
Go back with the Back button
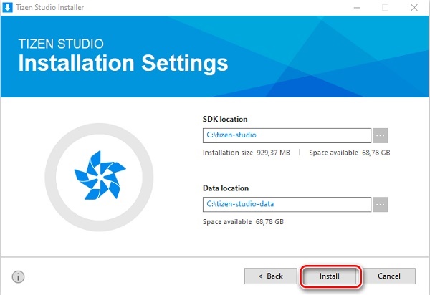click(x=271, y=276)
